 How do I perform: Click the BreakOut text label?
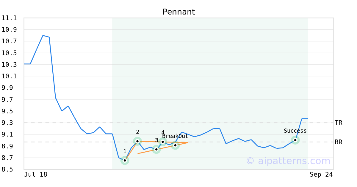click(175, 136)
